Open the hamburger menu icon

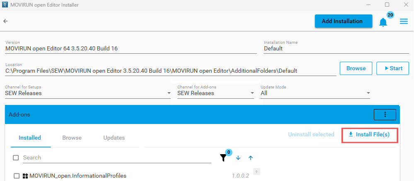pyautogui.click(x=404, y=21)
